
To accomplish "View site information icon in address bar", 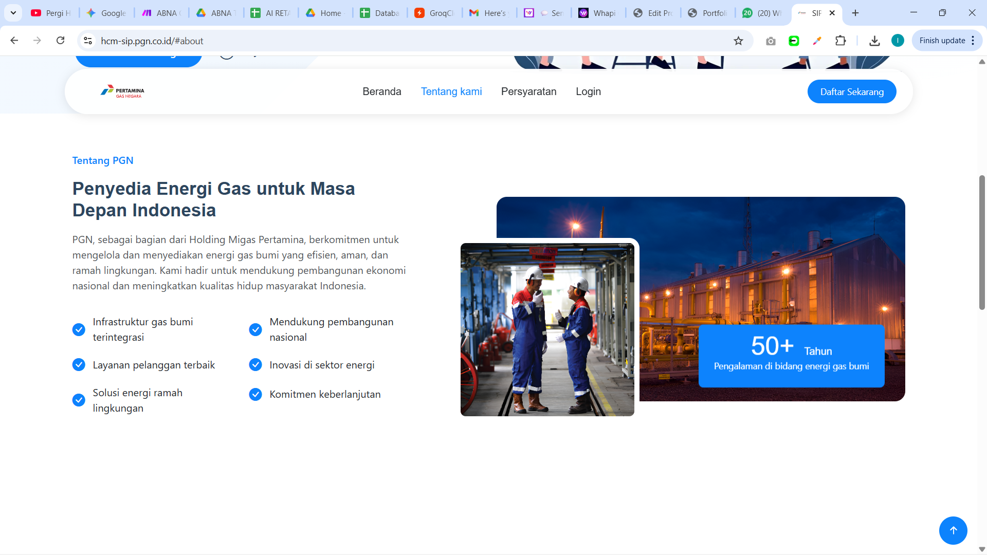I will coord(88,41).
